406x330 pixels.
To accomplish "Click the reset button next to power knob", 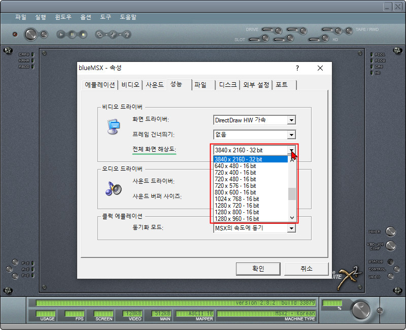I will pos(44,34).
